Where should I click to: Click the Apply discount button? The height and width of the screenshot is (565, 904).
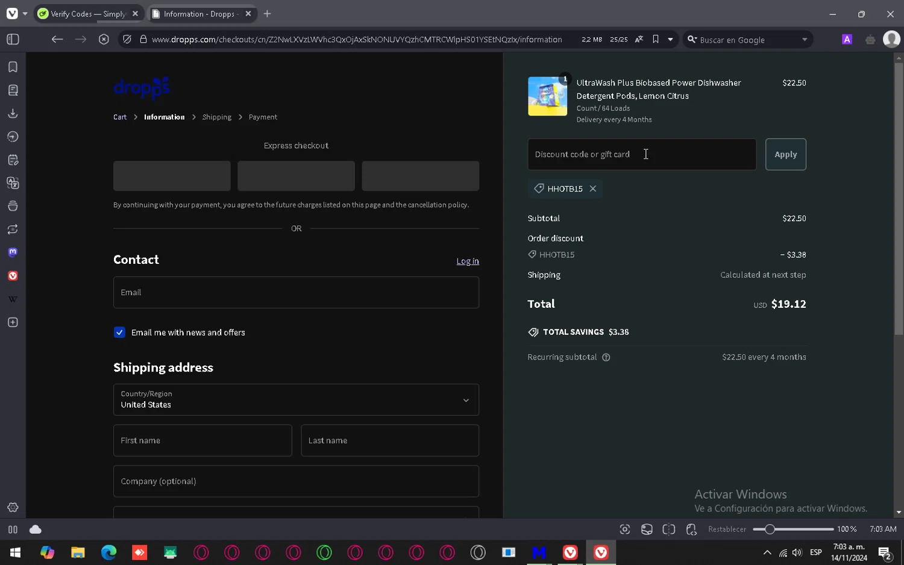point(785,154)
